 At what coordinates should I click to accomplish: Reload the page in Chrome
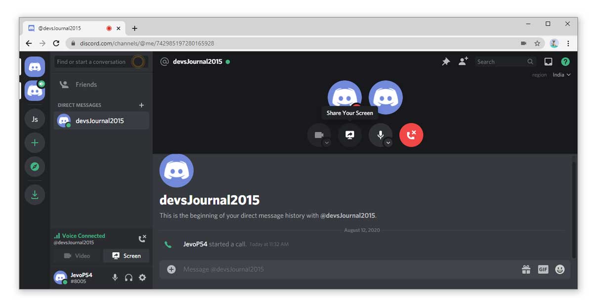[x=56, y=43]
